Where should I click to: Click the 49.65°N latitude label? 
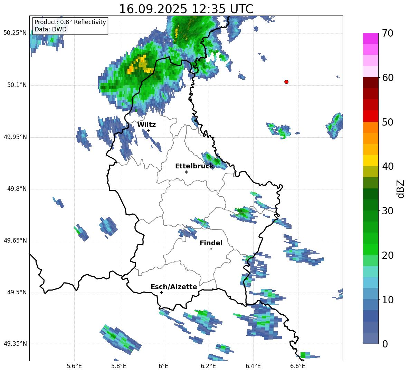[15, 241]
